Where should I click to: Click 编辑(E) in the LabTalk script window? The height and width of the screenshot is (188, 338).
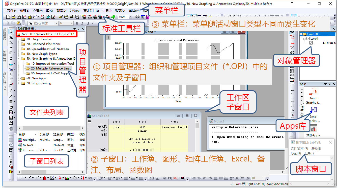click(x=316, y=149)
